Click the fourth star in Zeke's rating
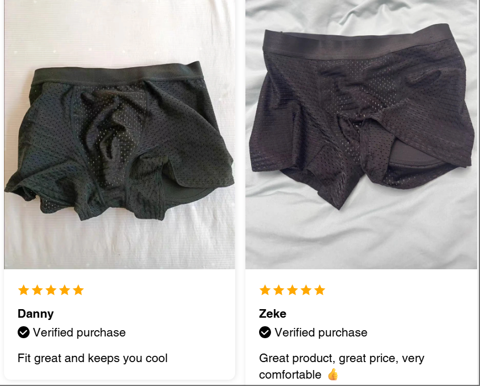Viewport: 480px width, 386px height. click(x=306, y=290)
